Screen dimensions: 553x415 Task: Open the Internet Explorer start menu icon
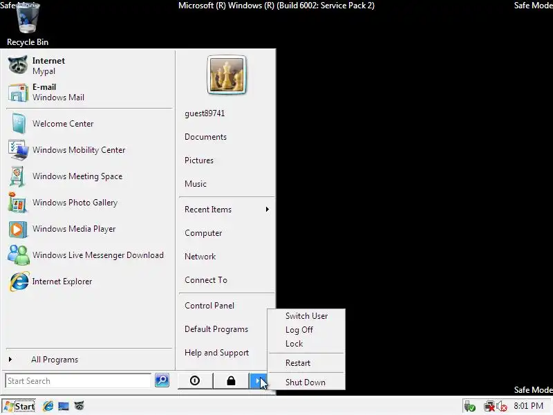click(19, 282)
